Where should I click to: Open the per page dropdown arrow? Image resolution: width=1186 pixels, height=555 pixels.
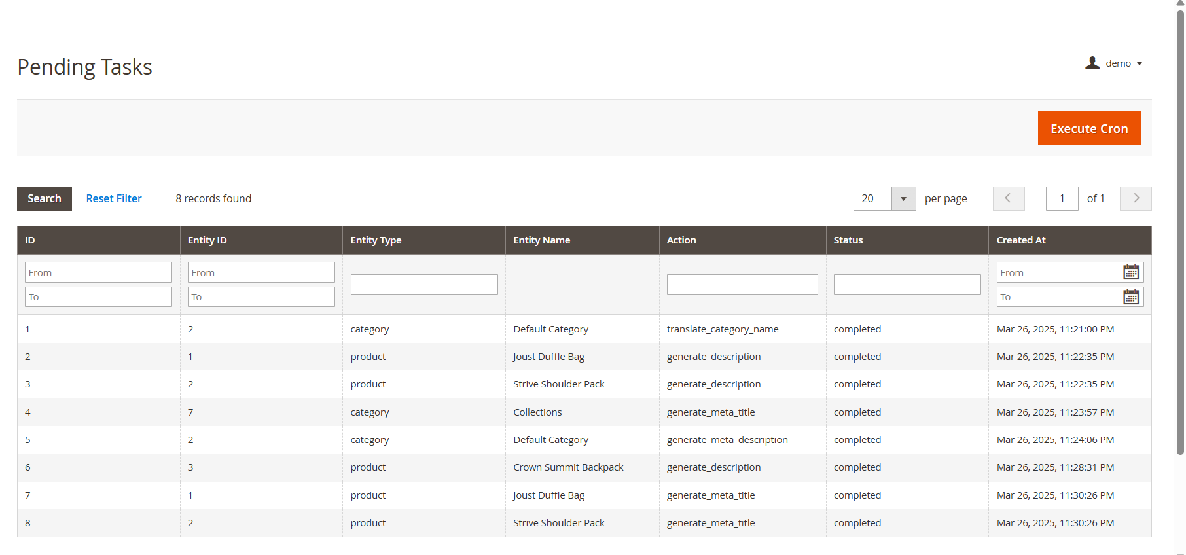[903, 198]
